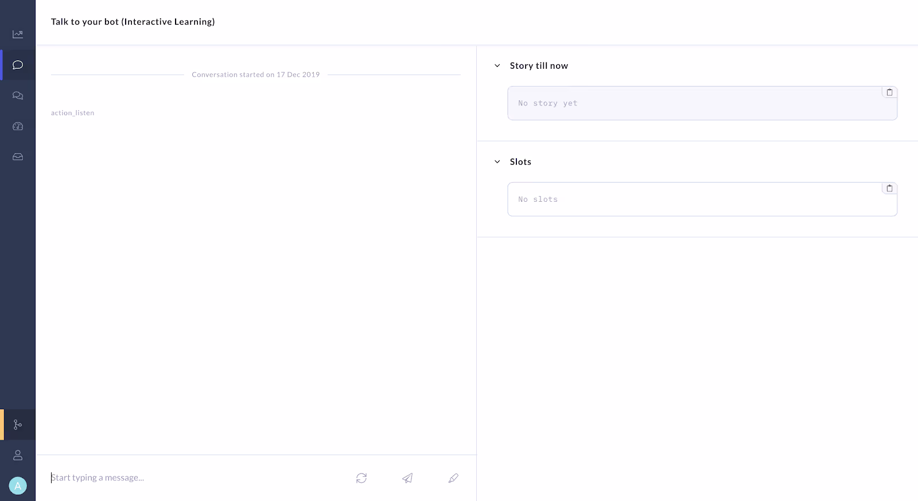Click the 'Talk to your bot (Interactive Learning)' title

tap(133, 22)
